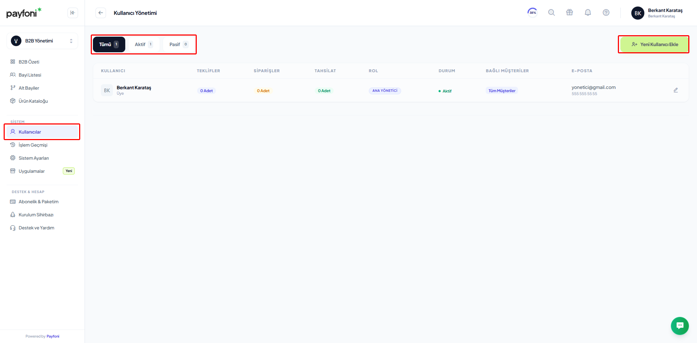Open Destek ve Yardım
Screen dimensions: 697x343
(x=42, y=228)
